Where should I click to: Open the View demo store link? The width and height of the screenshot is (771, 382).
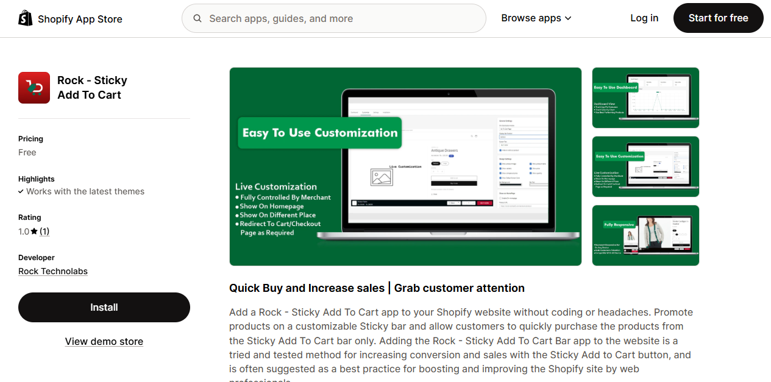pyautogui.click(x=104, y=341)
